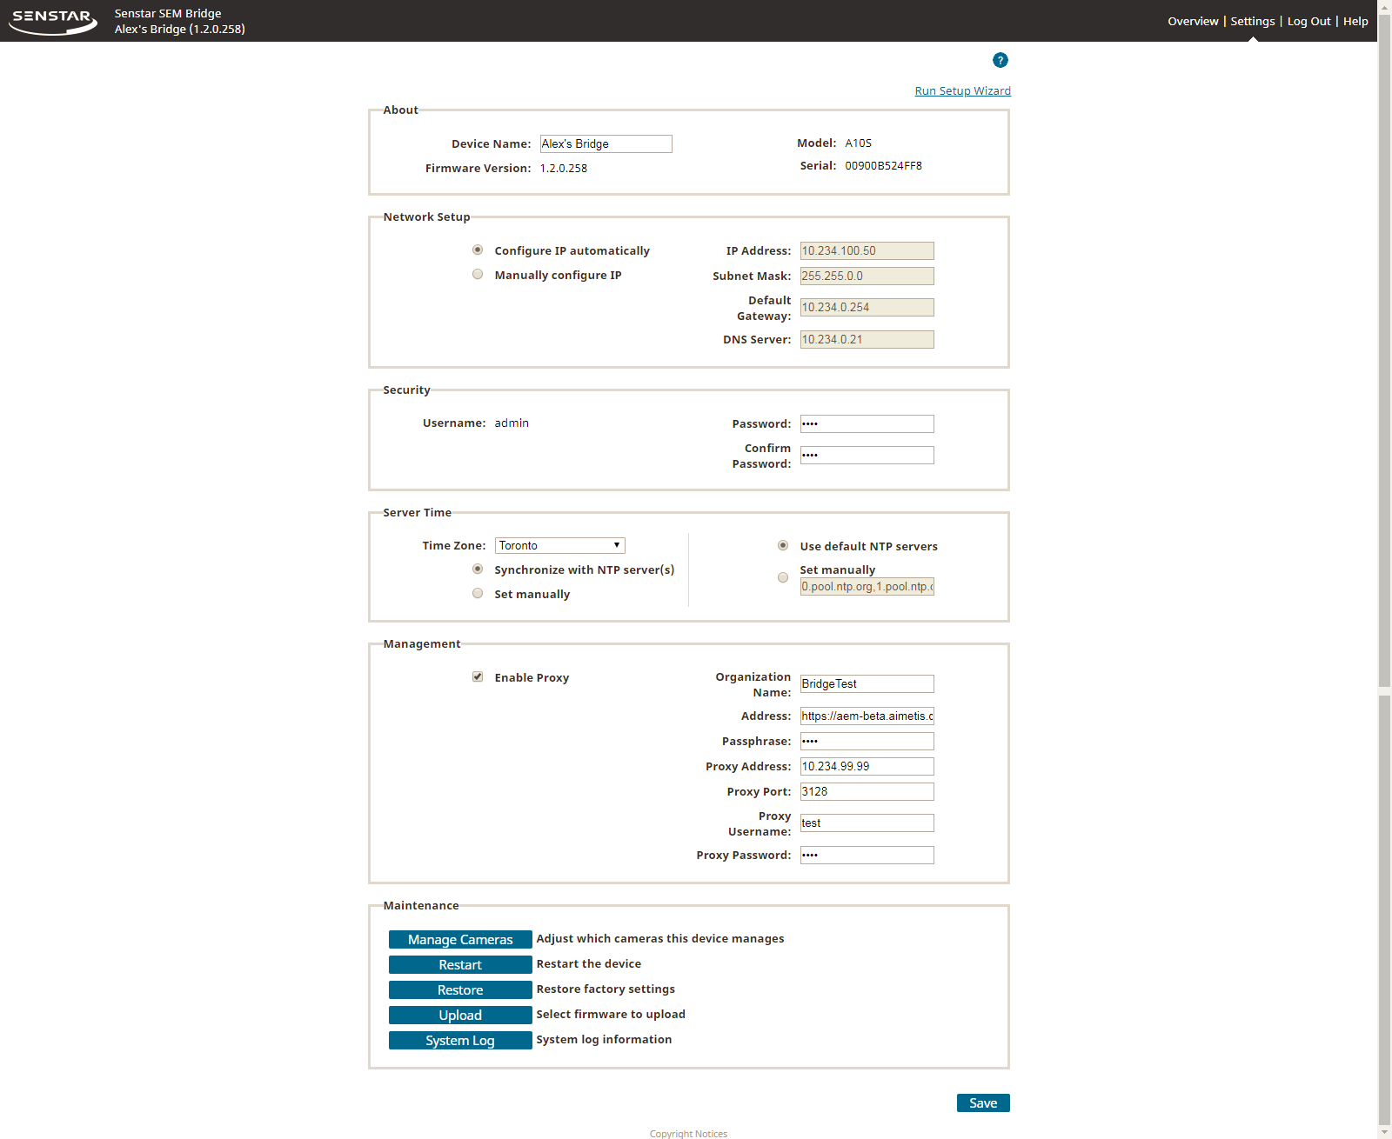
Task: Click the Proxy Address field
Action: 867,766
